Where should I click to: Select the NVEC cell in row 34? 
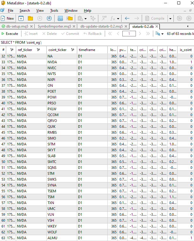62,68
